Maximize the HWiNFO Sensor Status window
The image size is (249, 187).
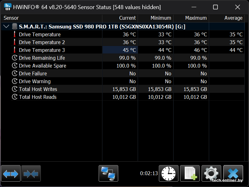tap(215, 7)
